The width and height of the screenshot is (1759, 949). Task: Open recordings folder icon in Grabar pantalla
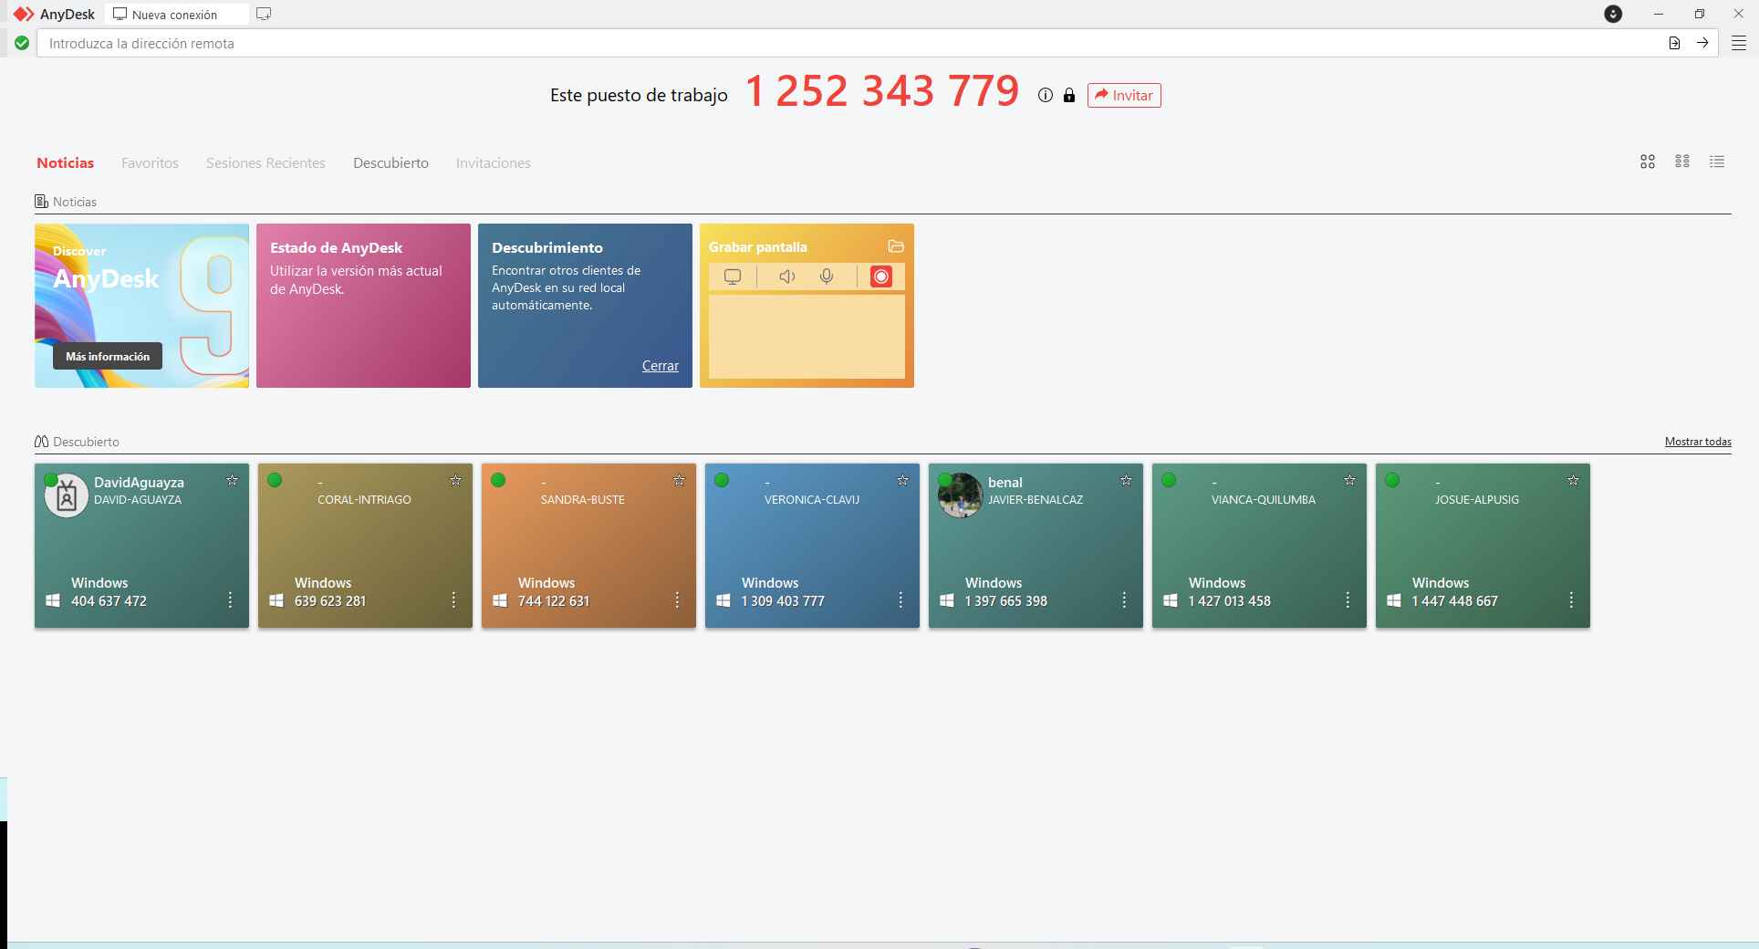click(896, 246)
